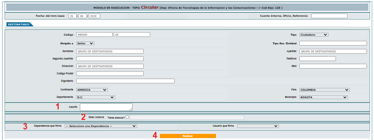Image resolution: width=374 pixels, height=140 pixels.
Task: Expand the Municipio dropdown showing BOGOTA
Action: pos(323,97)
